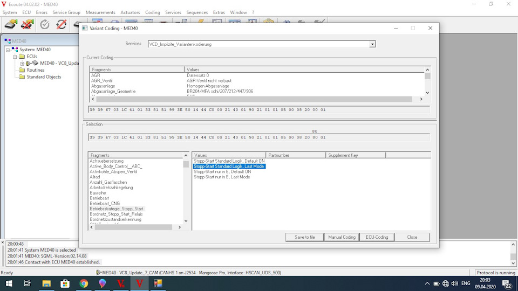Open the notification center icon

pyautogui.click(x=507, y=284)
